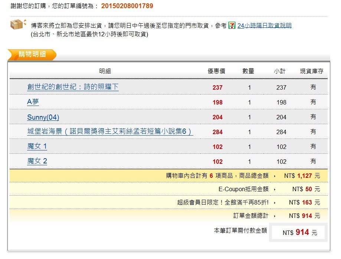Image resolution: width=341 pixels, height=259 pixels.
Task: Click the quantity 1 for Sunny(04)
Action: (x=249, y=117)
